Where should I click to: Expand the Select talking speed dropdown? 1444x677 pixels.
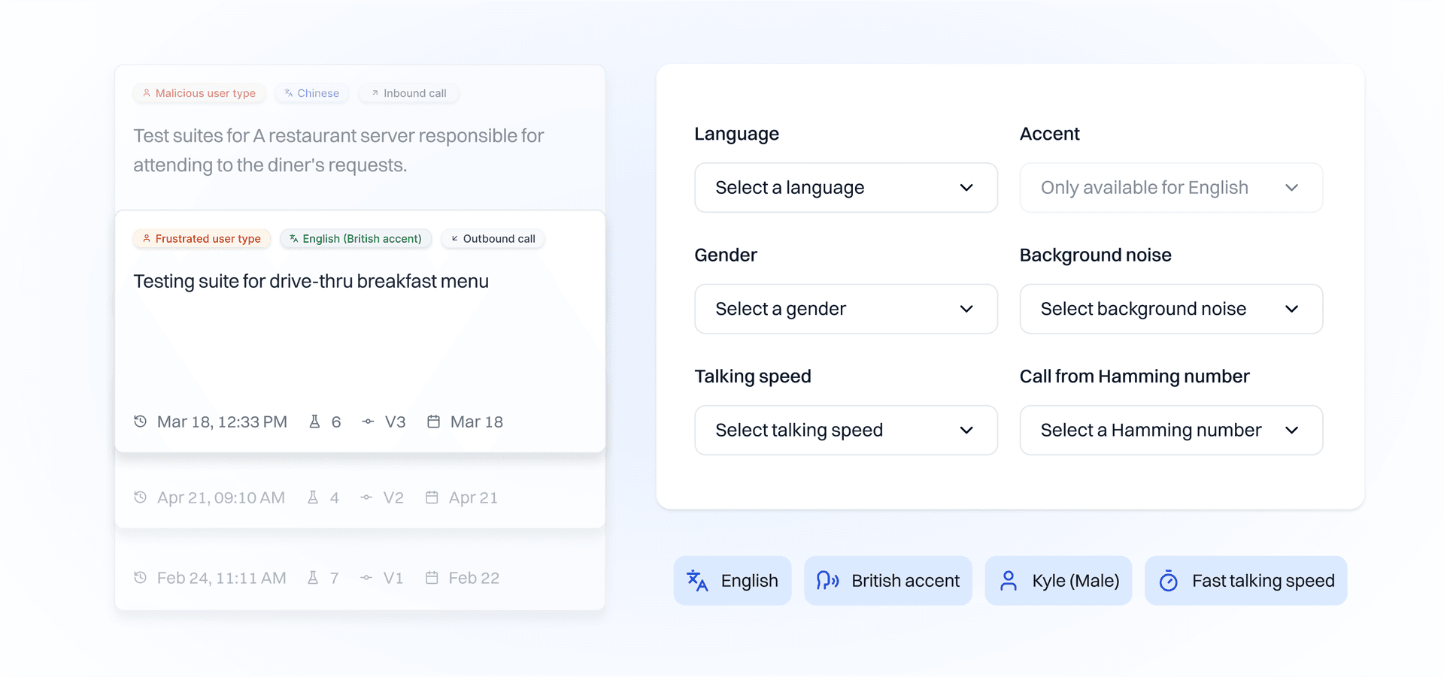(x=845, y=431)
